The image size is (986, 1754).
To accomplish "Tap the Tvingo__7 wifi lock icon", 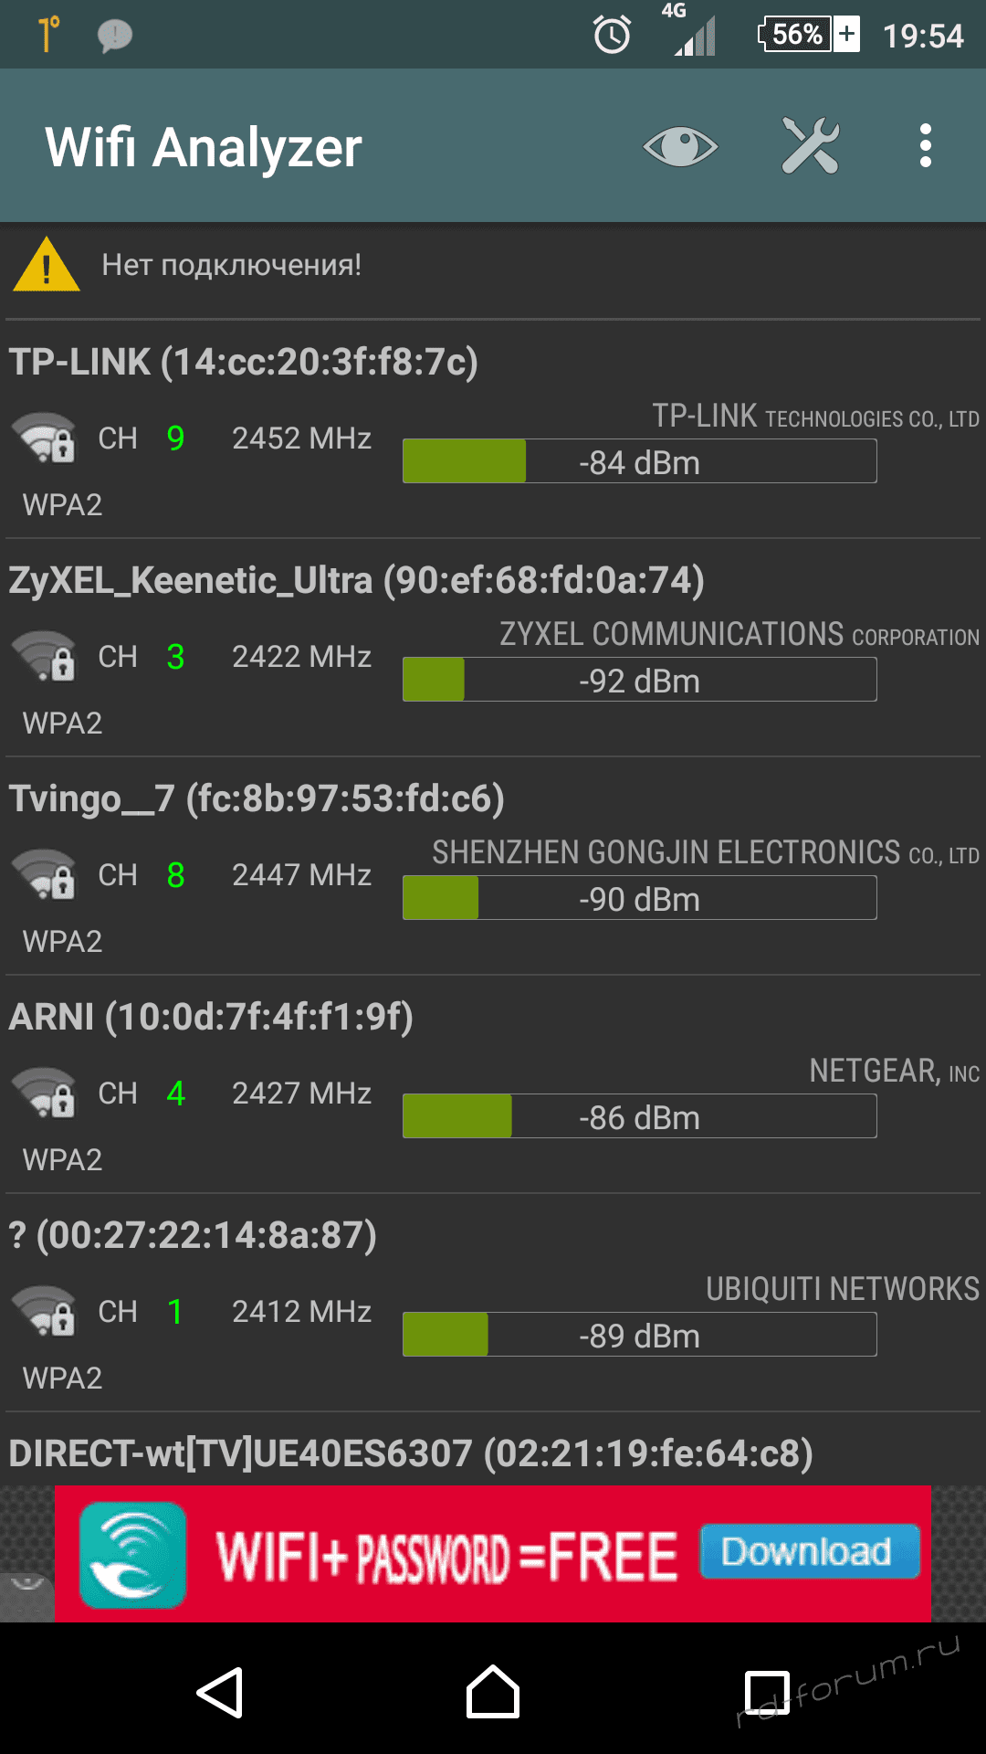I will pos(44,875).
